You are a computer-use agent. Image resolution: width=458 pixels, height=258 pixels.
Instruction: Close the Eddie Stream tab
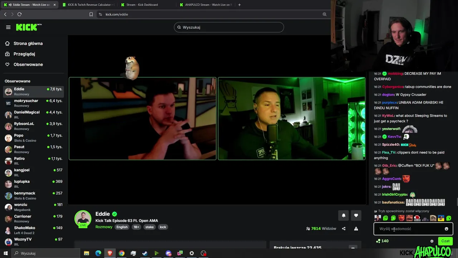click(x=54, y=5)
